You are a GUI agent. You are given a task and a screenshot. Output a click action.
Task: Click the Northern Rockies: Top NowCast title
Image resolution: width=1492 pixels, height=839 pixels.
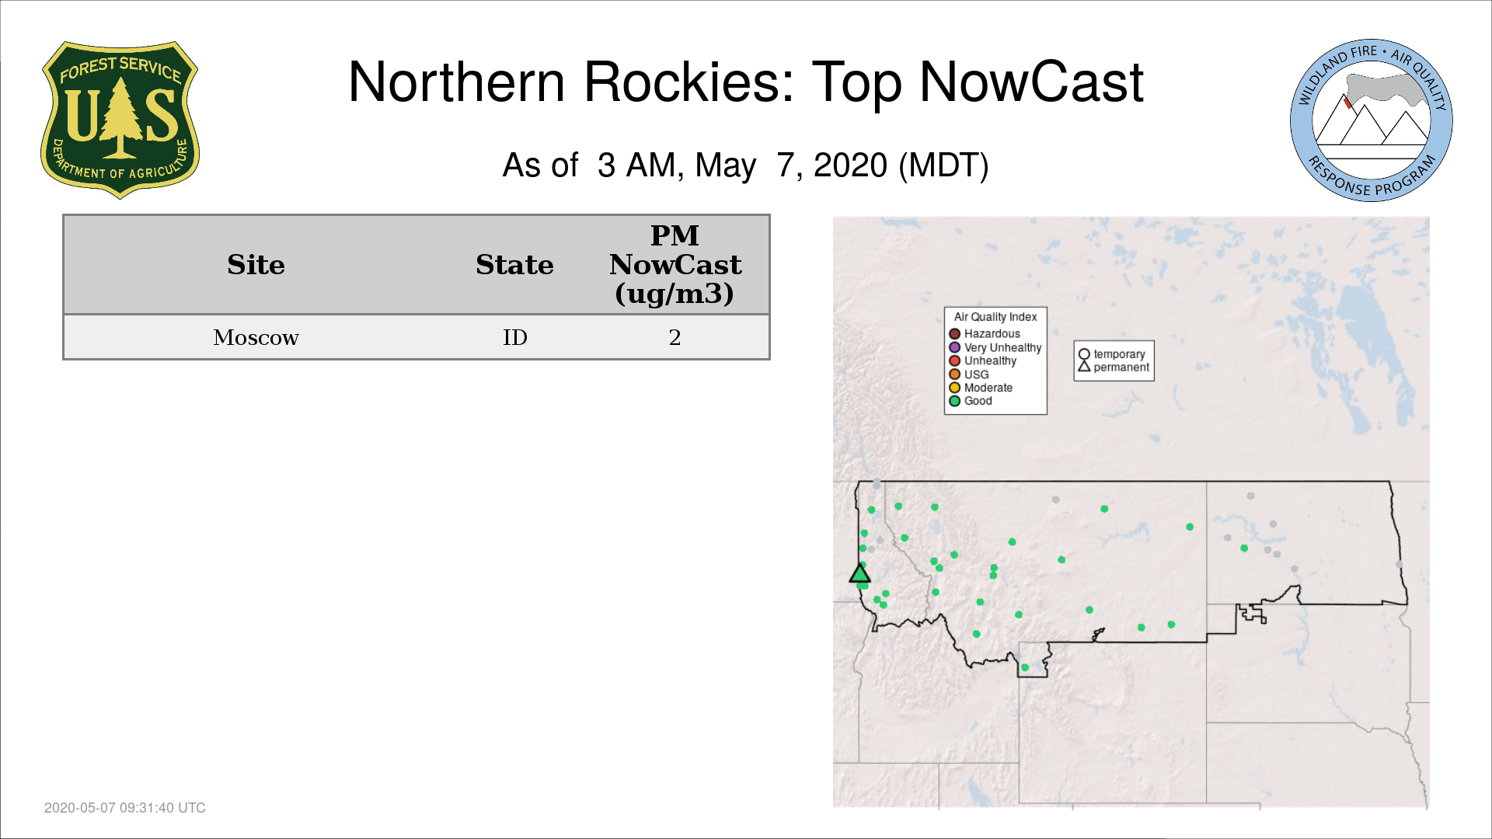tap(745, 82)
